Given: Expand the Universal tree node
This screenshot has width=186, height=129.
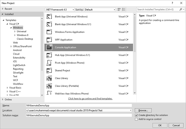Looking at the screenshot, I should (15, 31).
